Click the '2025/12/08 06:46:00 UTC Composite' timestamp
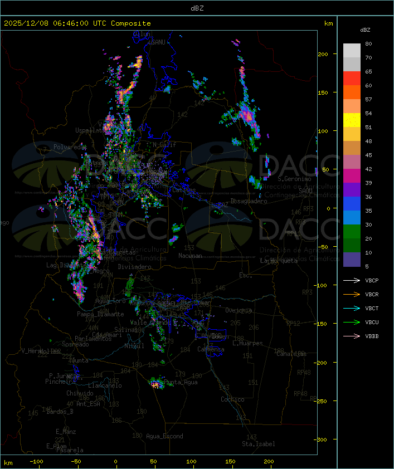Screen dimensions: 394x469 coord(77,23)
